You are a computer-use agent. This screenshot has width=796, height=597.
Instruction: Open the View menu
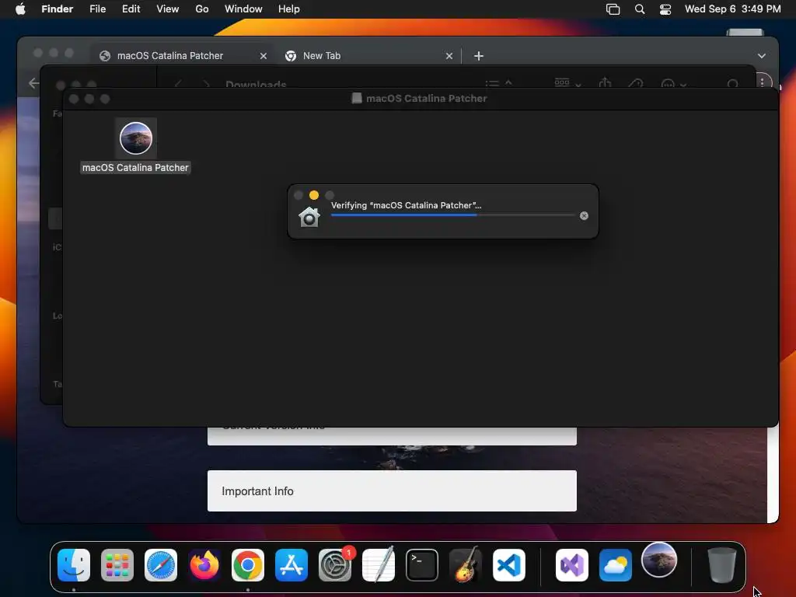coord(168,9)
